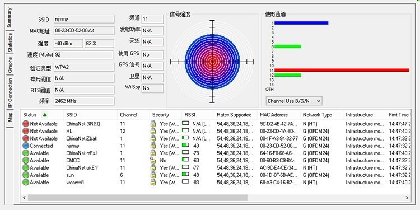The width and height of the screenshot is (420, 210).
Task: Click the channel field showing 11
Action: point(152,19)
